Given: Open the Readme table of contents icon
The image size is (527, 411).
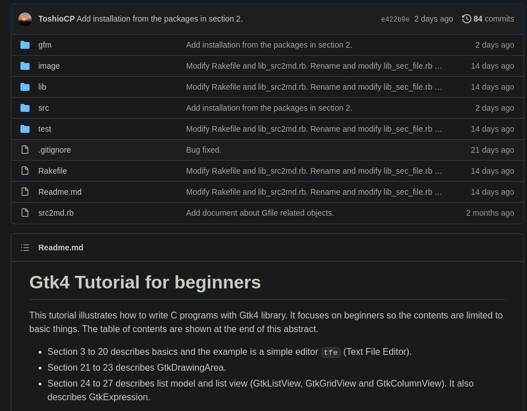Looking at the screenshot, I should 25,248.
